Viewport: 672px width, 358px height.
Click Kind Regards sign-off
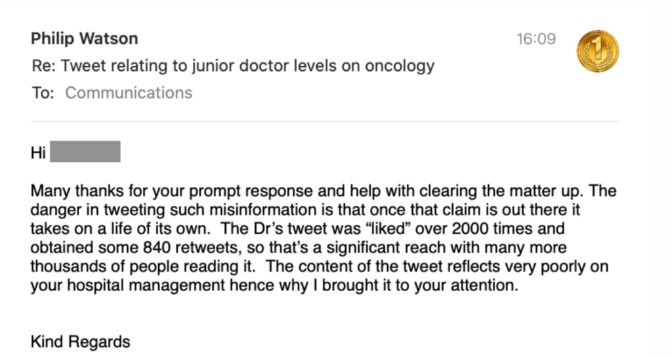click(x=80, y=342)
